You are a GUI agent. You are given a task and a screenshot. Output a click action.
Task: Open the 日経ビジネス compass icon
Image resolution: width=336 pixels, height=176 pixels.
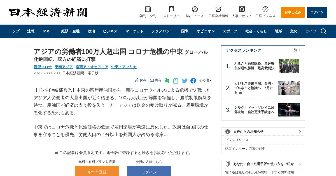pyautogui.click(x=265, y=9)
